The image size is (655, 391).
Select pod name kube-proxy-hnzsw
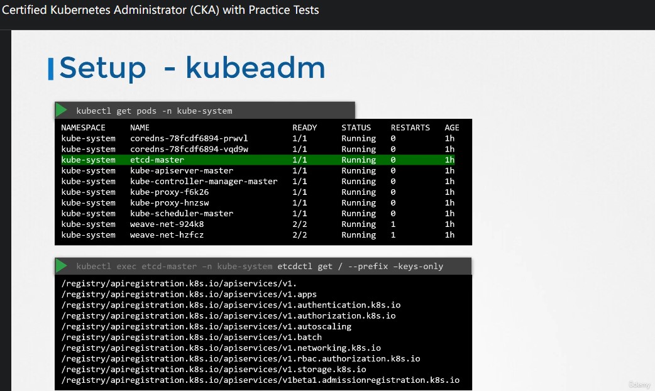pyautogui.click(x=169, y=202)
